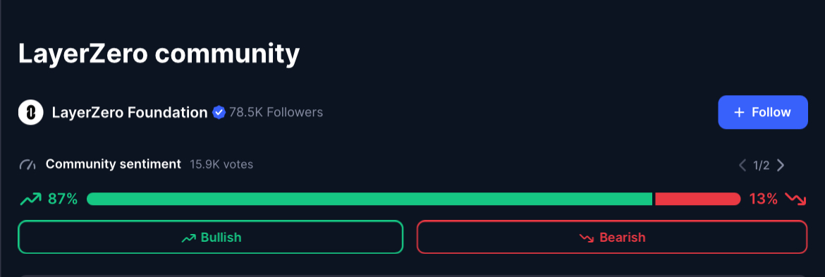Click the community sentiment gauge icon
825x277 pixels.
(28, 164)
